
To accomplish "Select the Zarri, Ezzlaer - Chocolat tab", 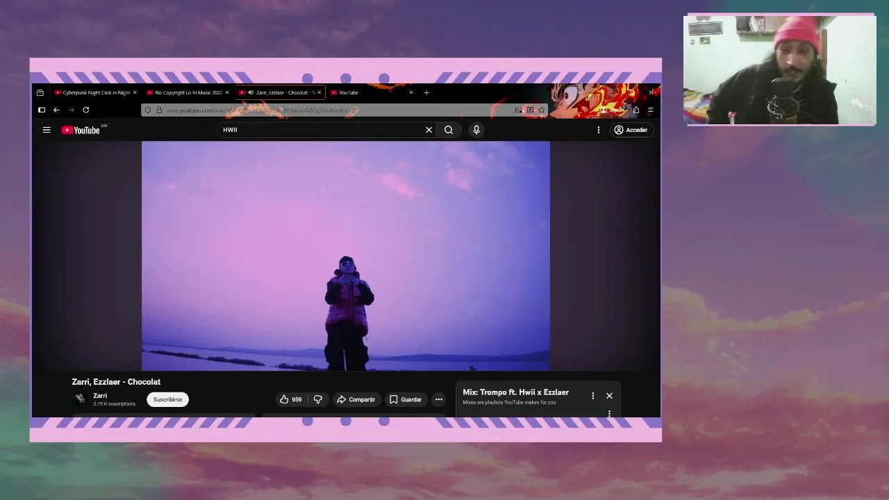I will coord(281,92).
